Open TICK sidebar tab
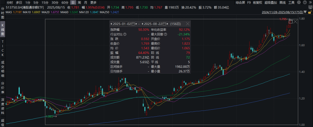This screenshot has height=127, width=313. click(x=3, y=48)
